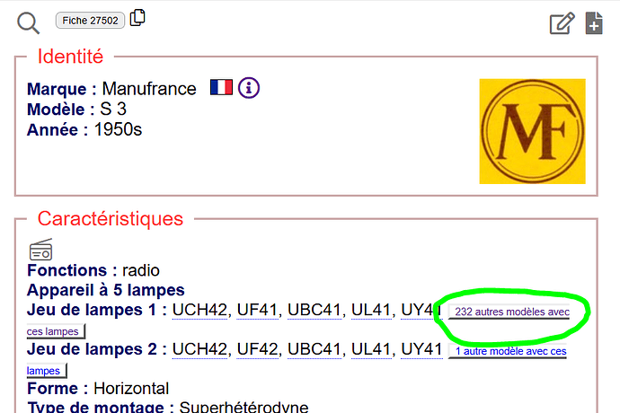Select the Forme value Horizontal
This screenshot has width=620, height=413.
(131, 389)
